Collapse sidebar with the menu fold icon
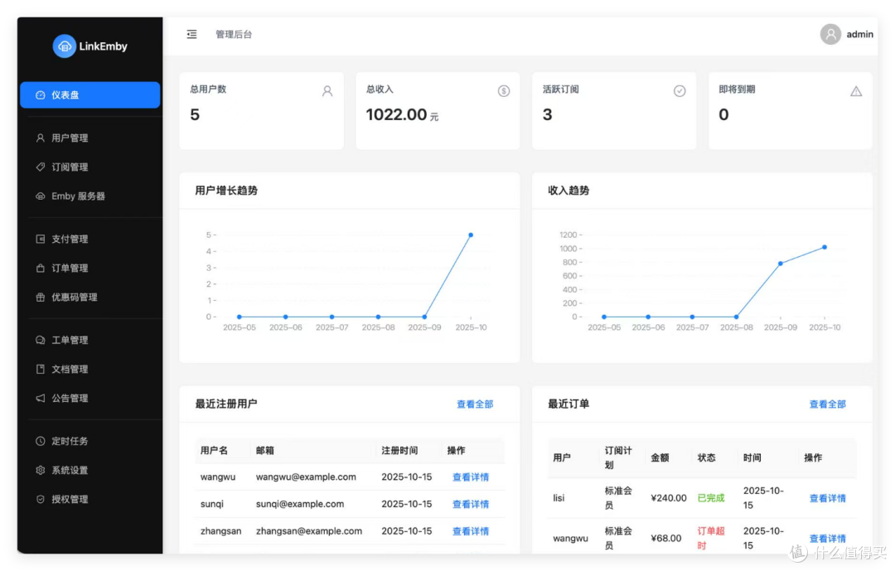This screenshot has height=571, width=895. pyautogui.click(x=191, y=34)
